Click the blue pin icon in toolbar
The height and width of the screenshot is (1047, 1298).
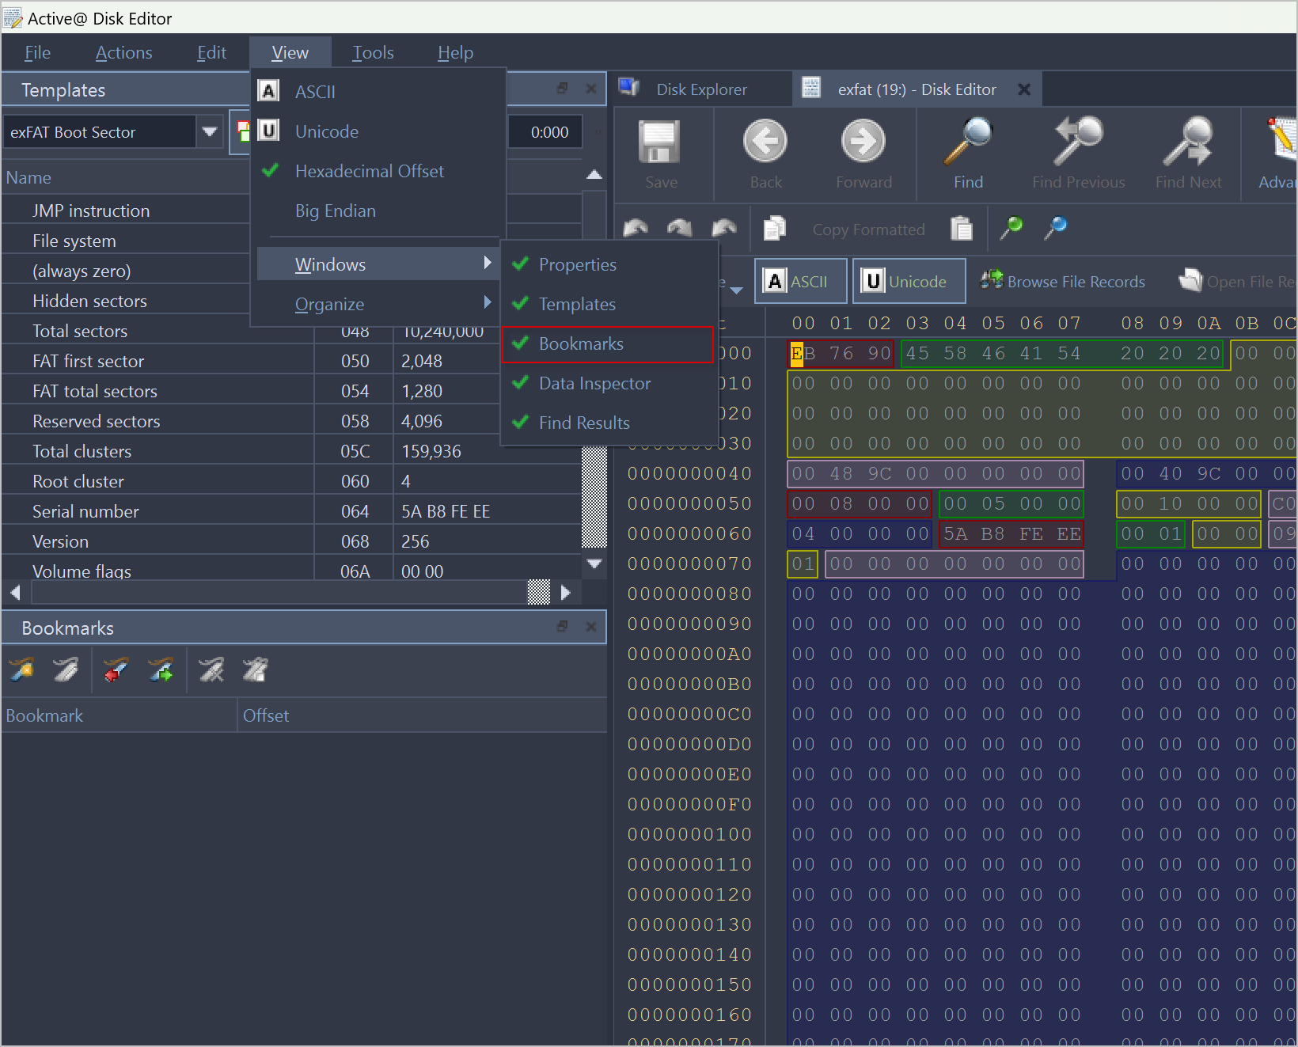(x=1055, y=229)
